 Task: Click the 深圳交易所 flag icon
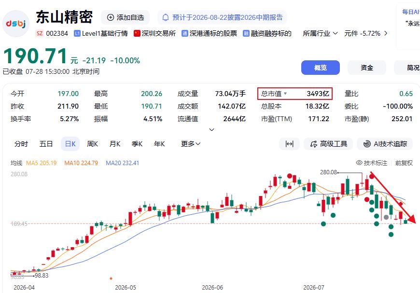coord(137,33)
